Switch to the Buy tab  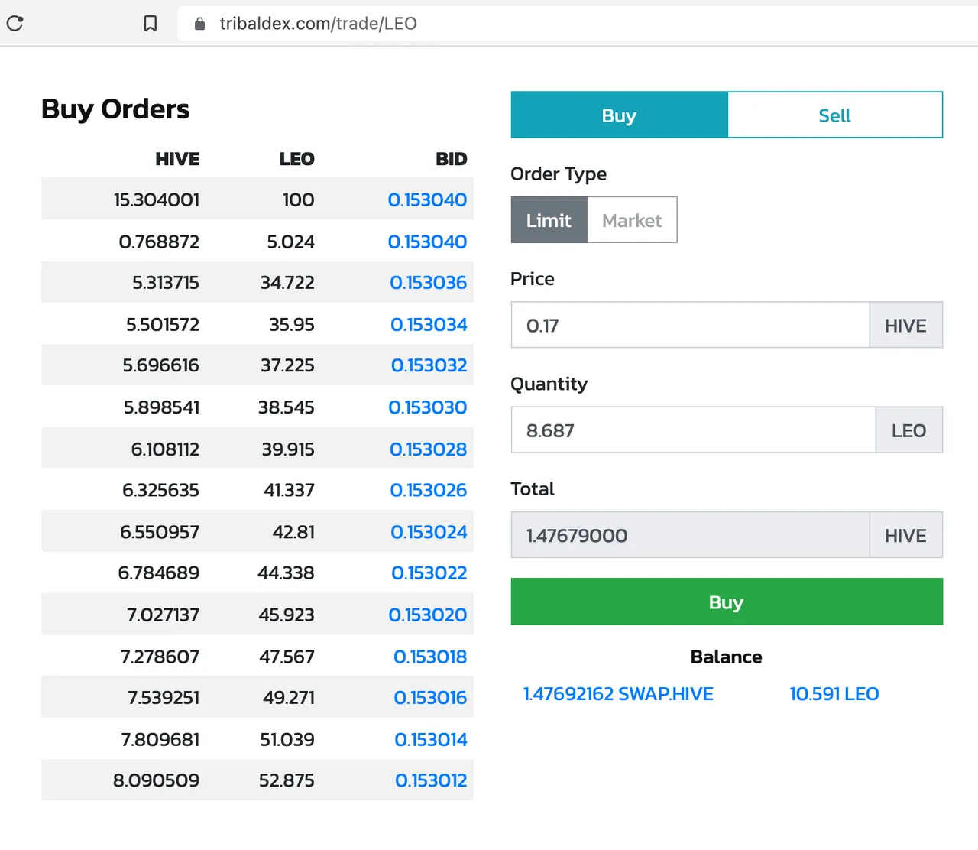pyautogui.click(x=619, y=115)
